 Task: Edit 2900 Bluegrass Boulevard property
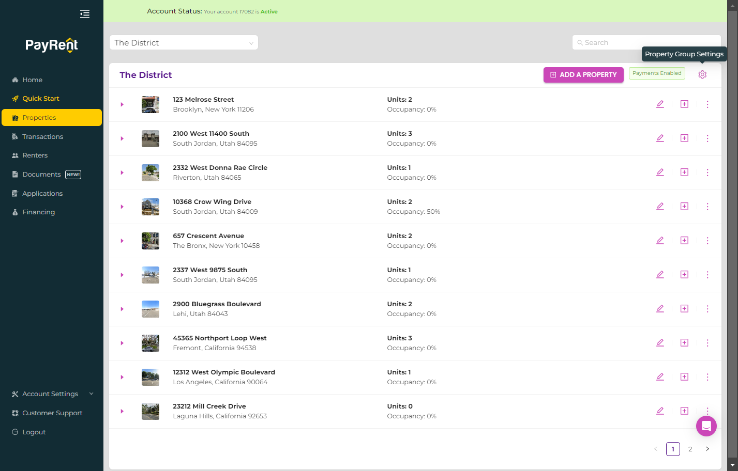point(660,309)
